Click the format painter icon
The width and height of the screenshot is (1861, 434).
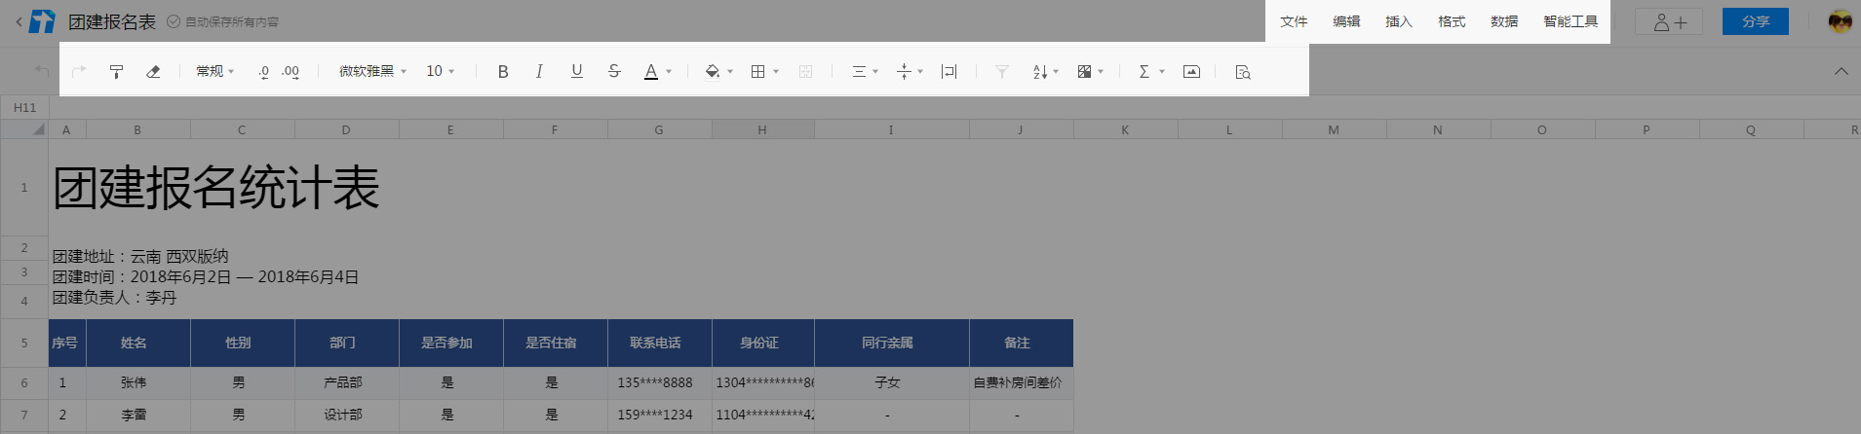point(116,71)
